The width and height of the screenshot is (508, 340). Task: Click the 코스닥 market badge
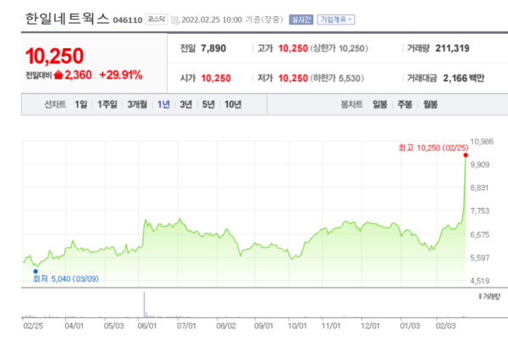(156, 19)
